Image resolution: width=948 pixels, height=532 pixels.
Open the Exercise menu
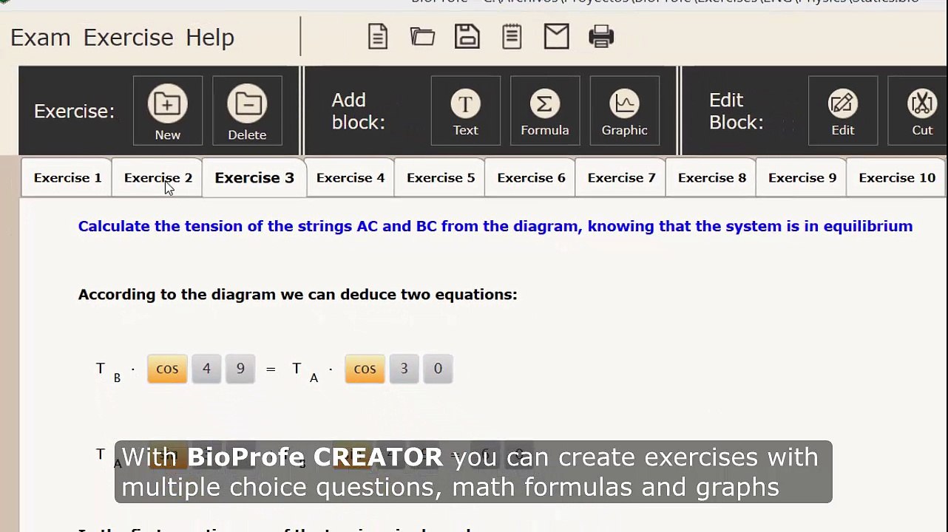click(128, 38)
